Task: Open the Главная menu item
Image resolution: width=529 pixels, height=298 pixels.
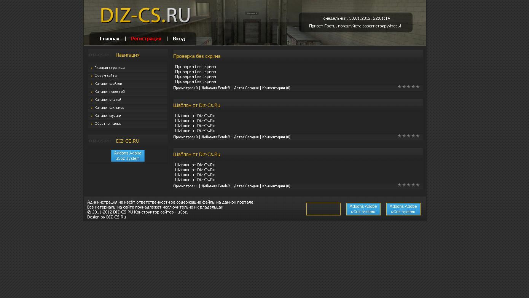Action: (110, 39)
